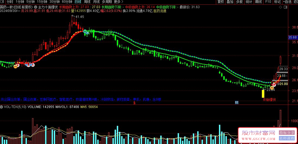This screenshot has height=144, width=298.
Task: Activate the 画线 drawing tool
Action: [x=258, y=2]
